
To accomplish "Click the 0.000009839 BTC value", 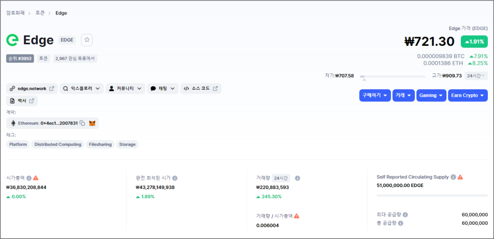I will pos(441,56).
